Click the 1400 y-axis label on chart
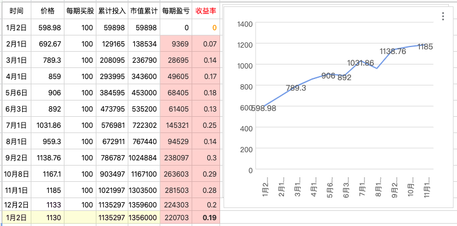 pyautogui.click(x=245, y=24)
